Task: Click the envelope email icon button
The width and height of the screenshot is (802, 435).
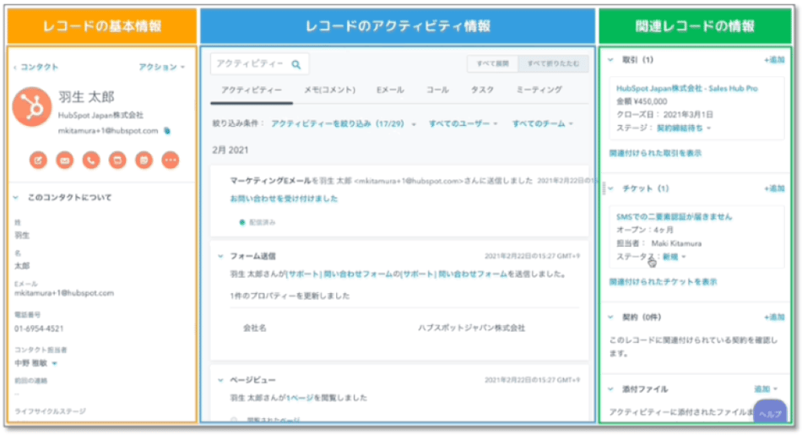Action: (x=64, y=160)
